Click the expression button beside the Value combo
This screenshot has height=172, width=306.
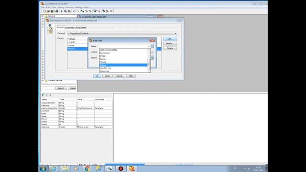(152, 46)
